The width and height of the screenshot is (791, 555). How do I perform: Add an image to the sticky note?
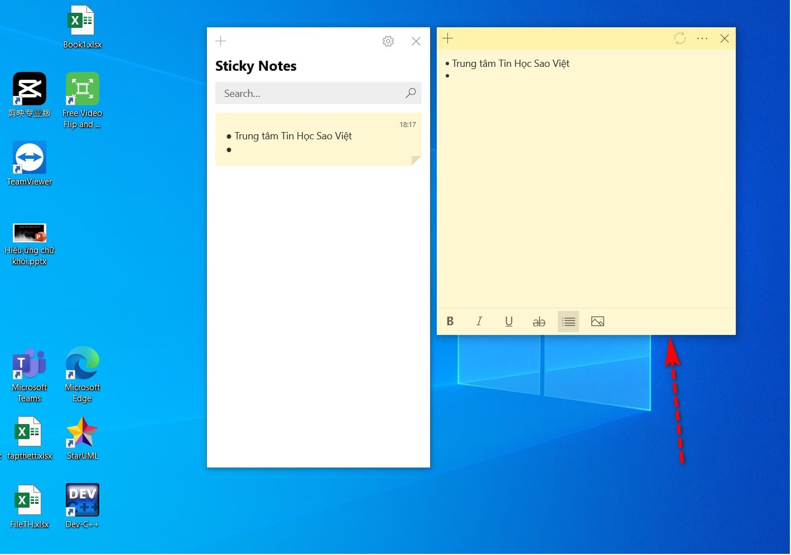click(597, 322)
